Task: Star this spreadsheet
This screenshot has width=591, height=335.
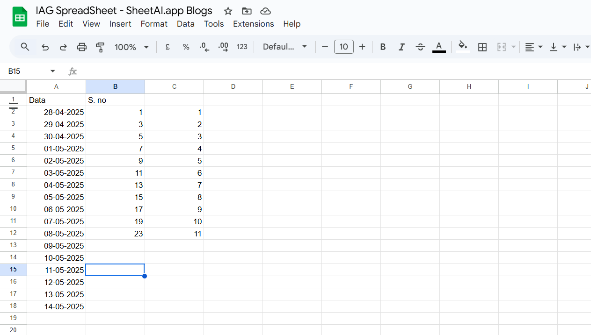Action: (228, 11)
